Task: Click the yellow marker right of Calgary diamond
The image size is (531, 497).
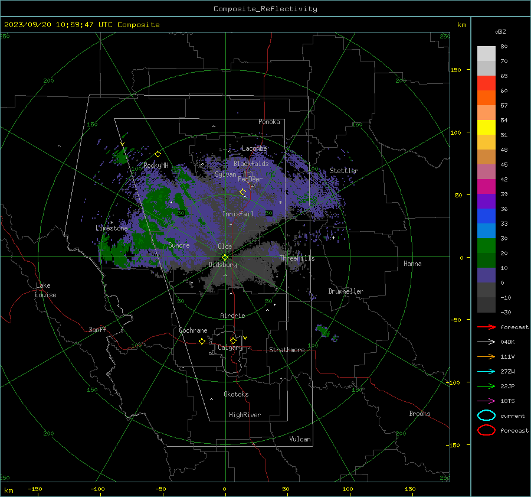Action: (245, 338)
